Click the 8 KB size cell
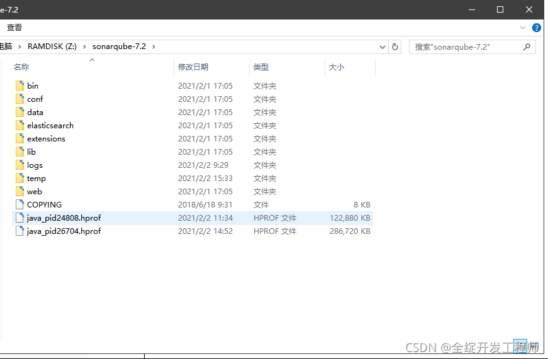The height and width of the screenshot is (359, 548). tap(362, 204)
